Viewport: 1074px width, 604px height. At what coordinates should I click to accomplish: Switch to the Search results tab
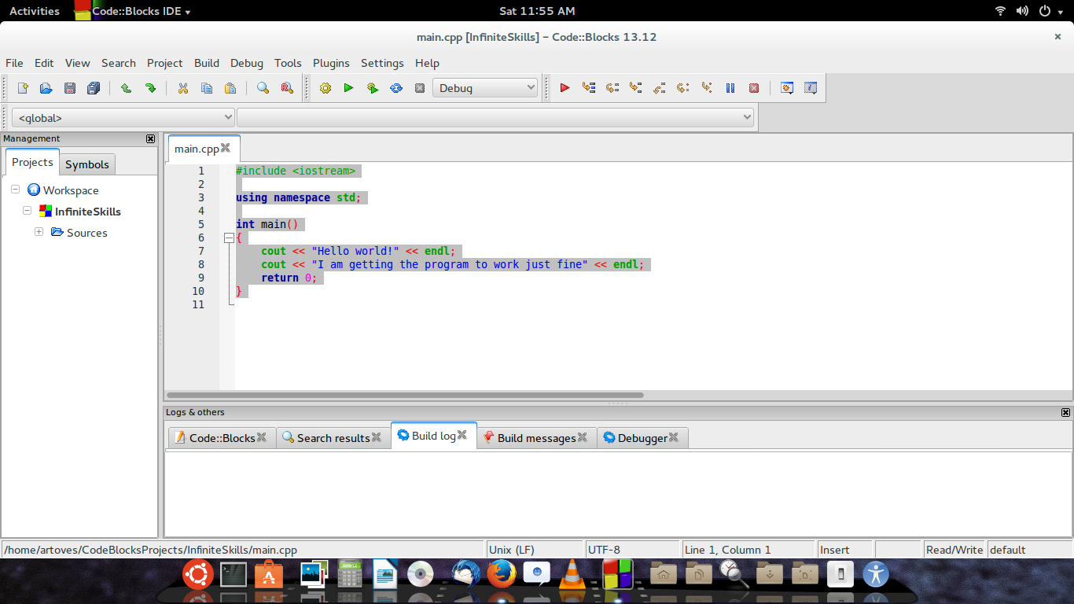click(x=333, y=438)
